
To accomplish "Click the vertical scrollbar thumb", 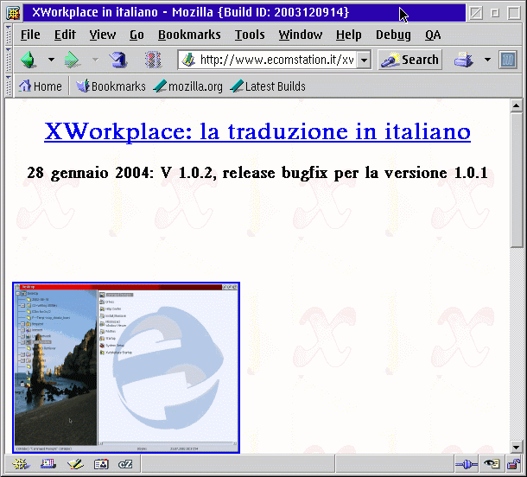I will click(x=516, y=181).
